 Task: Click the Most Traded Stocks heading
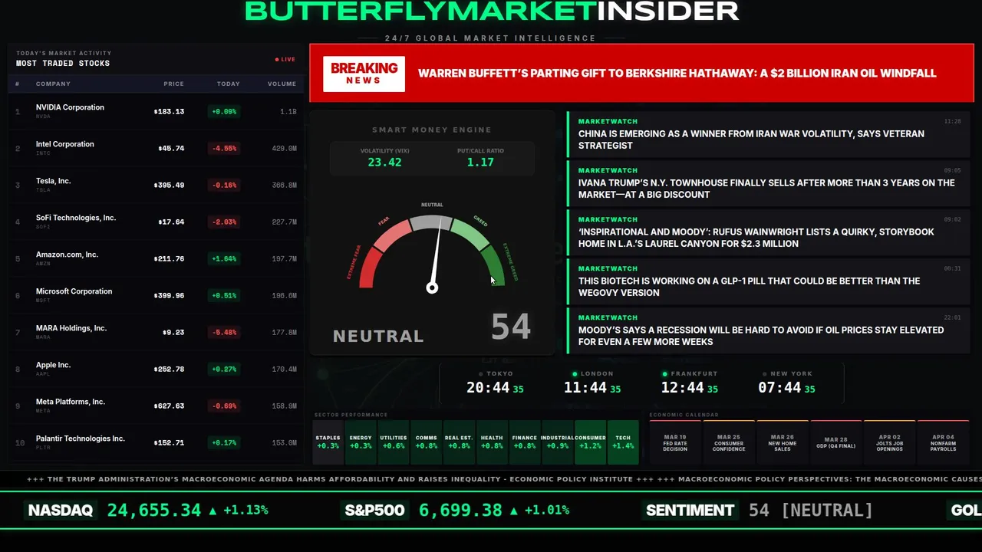point(63,64)
